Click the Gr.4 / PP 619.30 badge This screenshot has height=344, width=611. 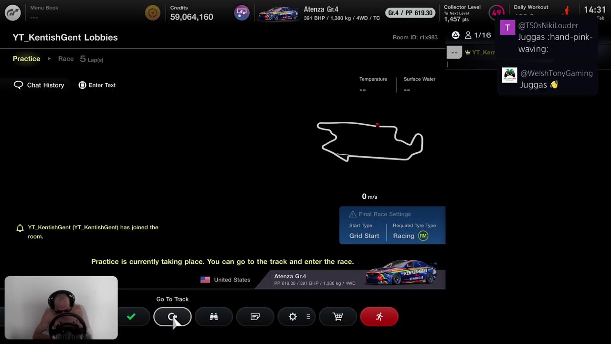[x=411, y=13]
